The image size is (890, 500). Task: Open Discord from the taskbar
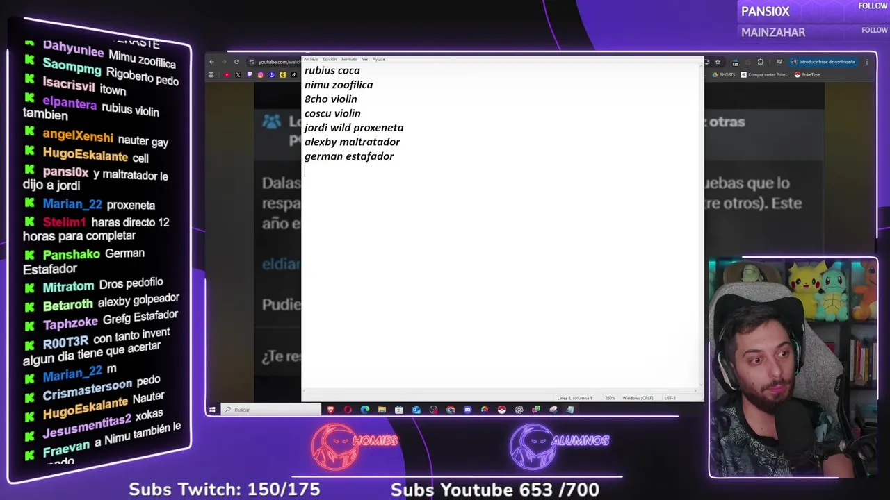coord(467,410)
